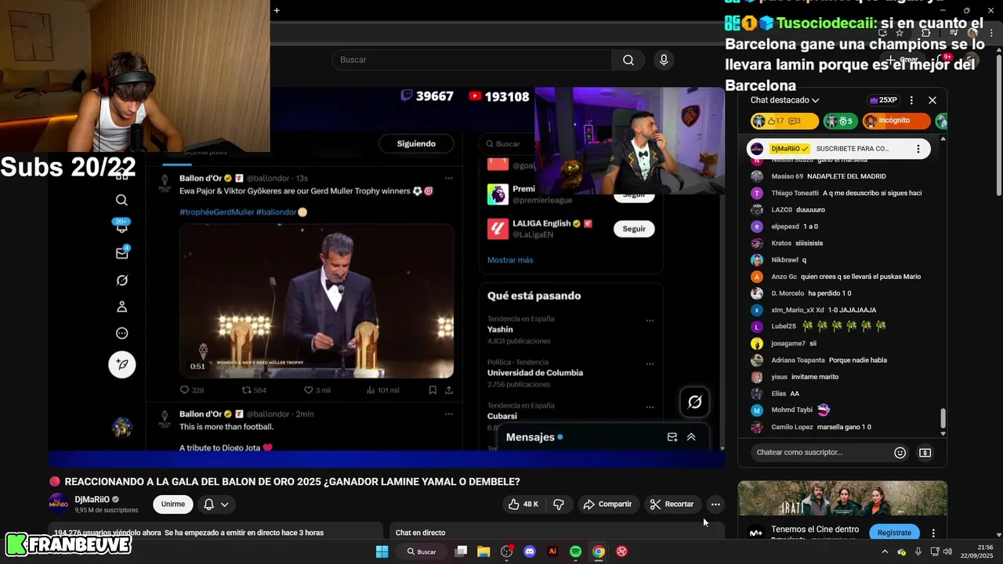1003x564 pixels.
Task: Click the YouTube search magnifier button
Action: 628,60
